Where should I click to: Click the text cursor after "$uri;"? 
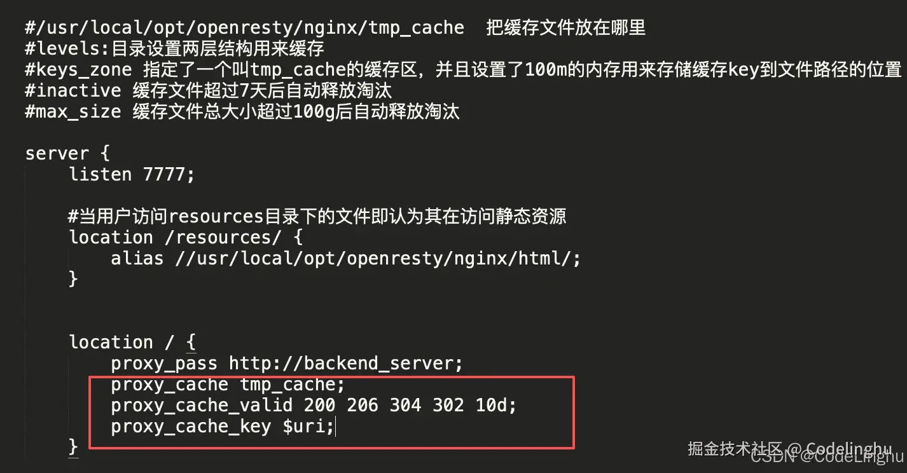(x=335, y=427)
